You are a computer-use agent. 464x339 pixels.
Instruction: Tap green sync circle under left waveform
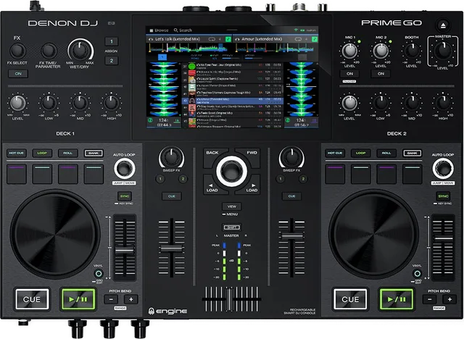click(x=150, y=120)
